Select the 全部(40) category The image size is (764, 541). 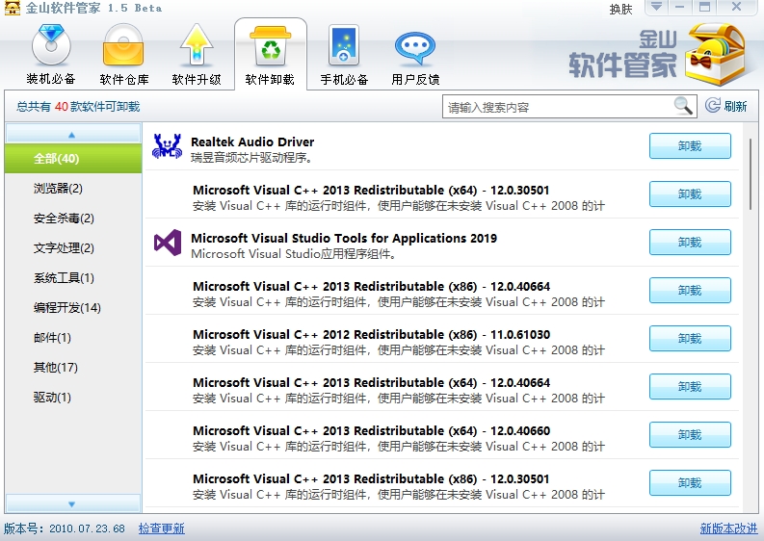73,158
